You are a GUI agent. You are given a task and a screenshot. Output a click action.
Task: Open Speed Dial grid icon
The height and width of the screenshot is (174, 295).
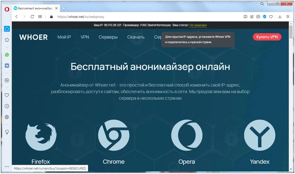pyautogui.click(x=40, y=17)
